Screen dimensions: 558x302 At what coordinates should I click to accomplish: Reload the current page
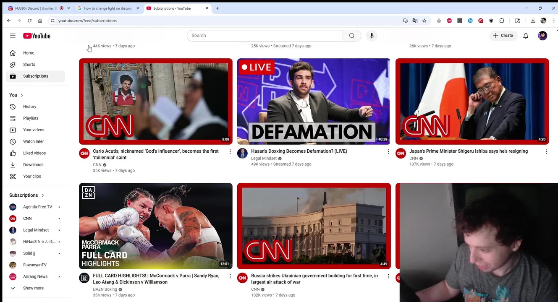[29, 21]
